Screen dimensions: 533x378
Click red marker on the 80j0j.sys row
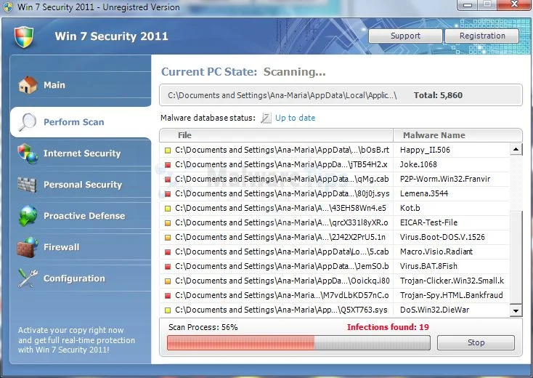coord(168,194)
